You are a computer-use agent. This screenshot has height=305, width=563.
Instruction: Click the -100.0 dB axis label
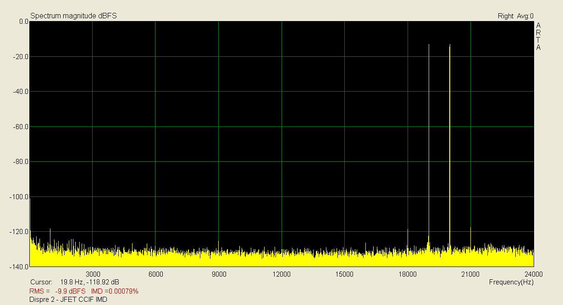[x=19, y=197]
